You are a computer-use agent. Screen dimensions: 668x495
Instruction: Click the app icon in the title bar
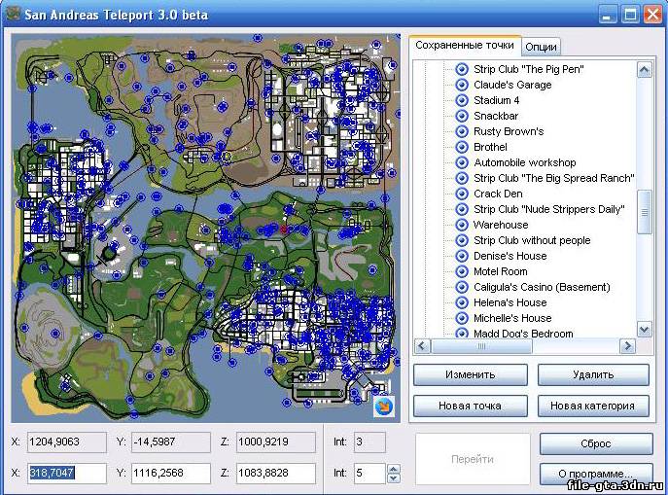(x=13, y=14)
